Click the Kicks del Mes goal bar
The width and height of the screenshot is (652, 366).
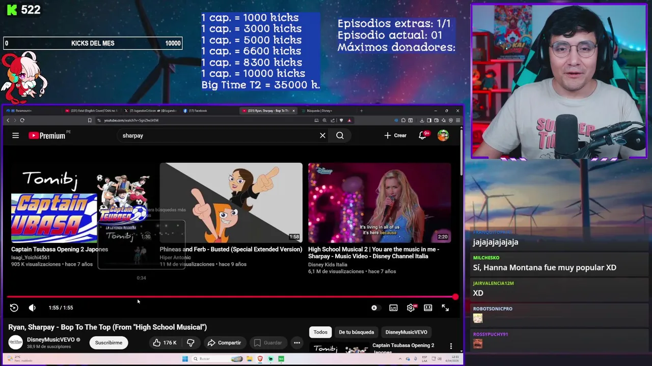coord(93,43)
